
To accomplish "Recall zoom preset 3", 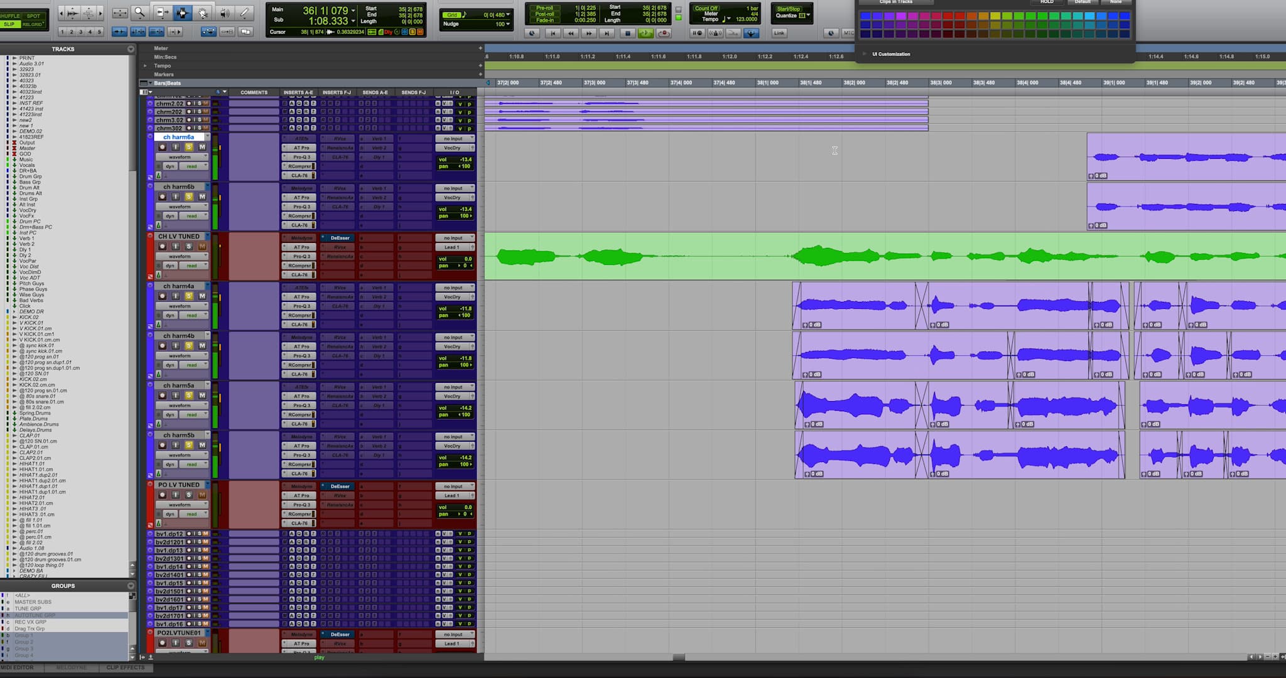I will point(80,31).
